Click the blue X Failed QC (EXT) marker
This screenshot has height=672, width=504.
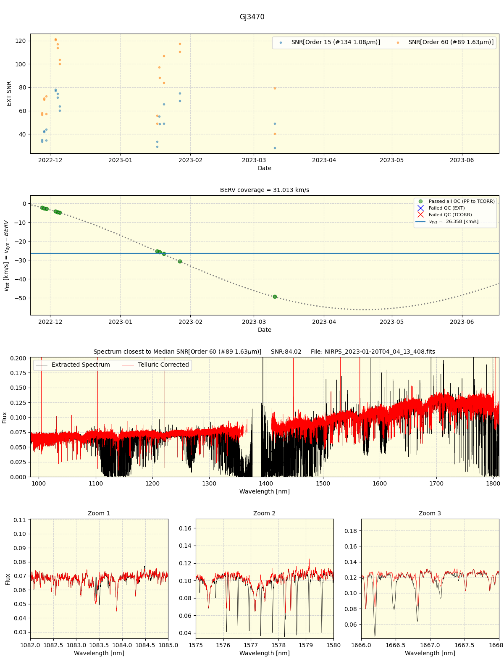coord(420,208)
